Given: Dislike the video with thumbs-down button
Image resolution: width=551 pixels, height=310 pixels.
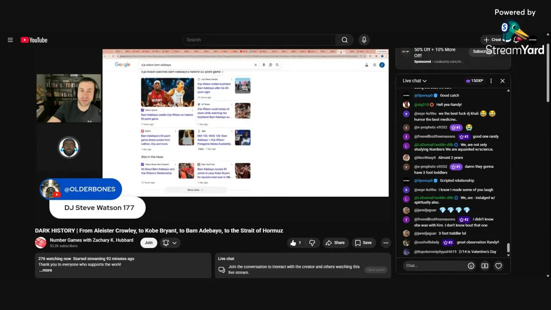Looking at the screenshot, I should [312, 243].
